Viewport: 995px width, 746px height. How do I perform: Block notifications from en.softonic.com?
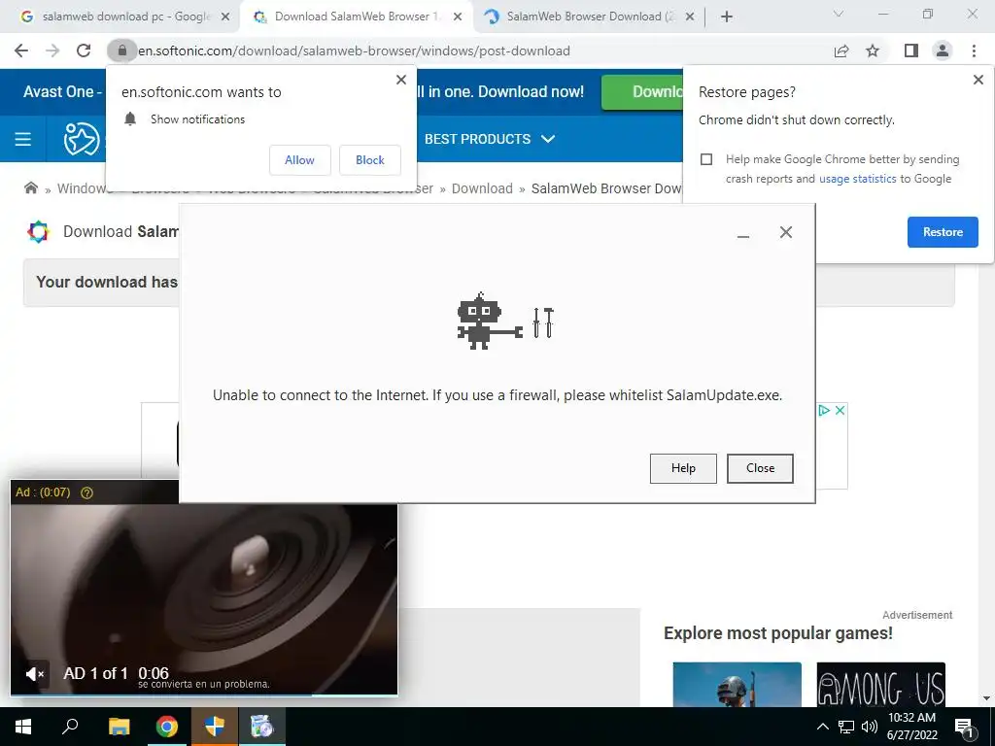(370, 160)
